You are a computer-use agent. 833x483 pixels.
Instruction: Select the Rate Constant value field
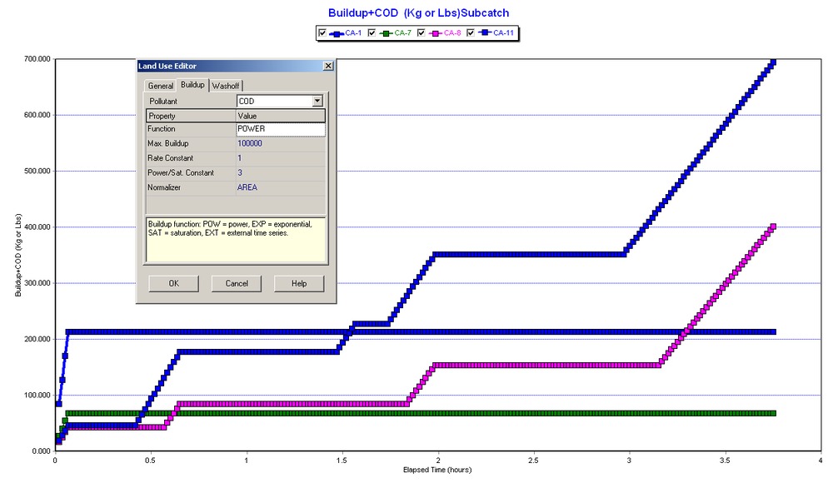(x=275, y=157)
